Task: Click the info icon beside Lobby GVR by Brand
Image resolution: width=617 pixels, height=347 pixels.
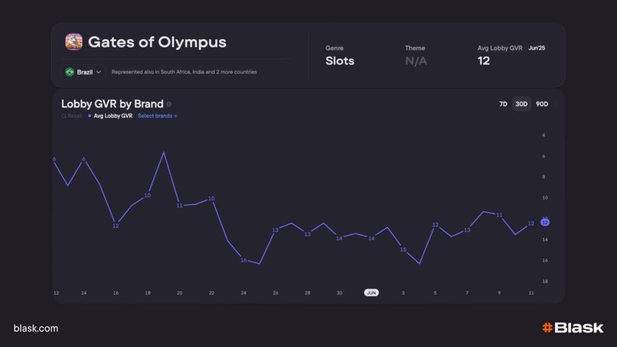Action: coord(169,104)
